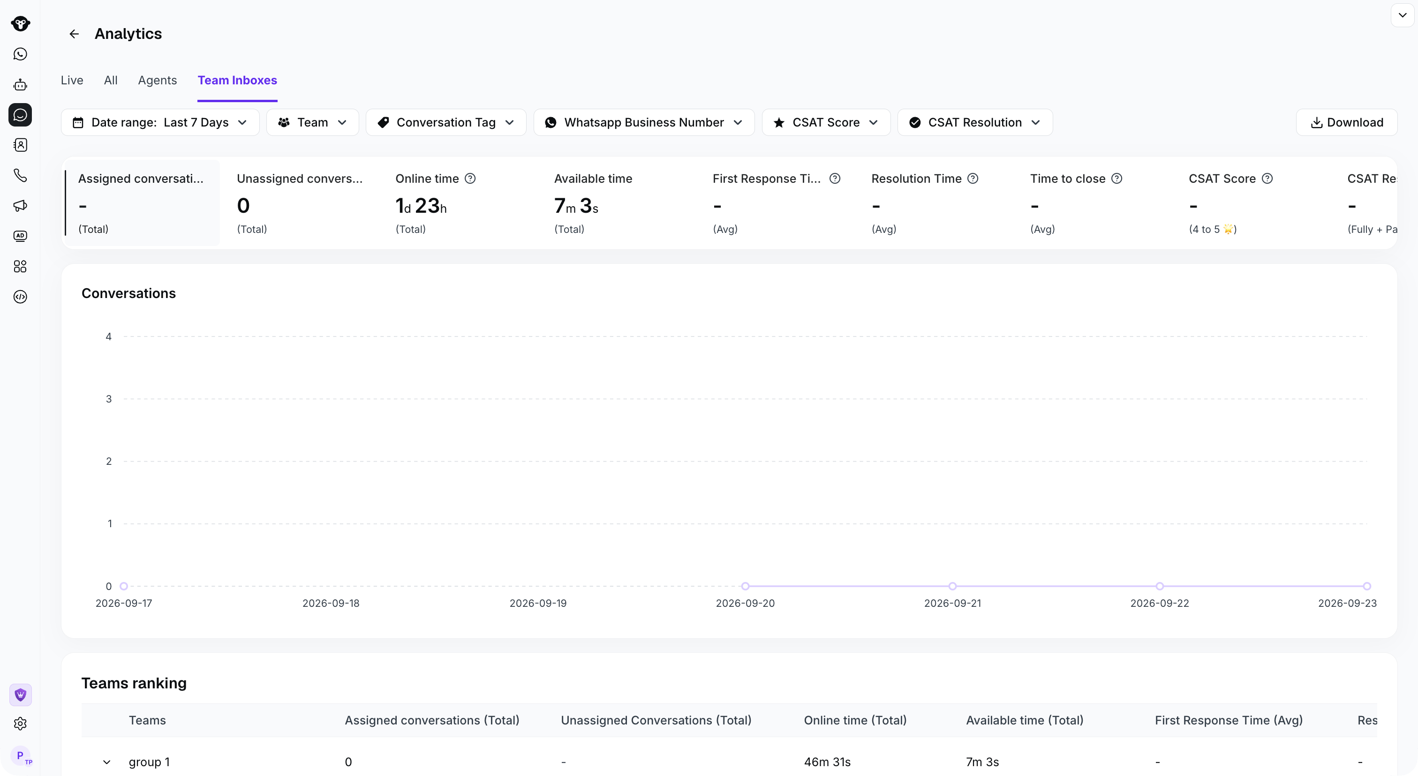Select the Team Inboxes tab

237,80
